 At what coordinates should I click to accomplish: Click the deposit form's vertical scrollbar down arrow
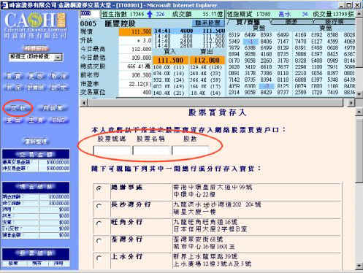click(x=359, y=265)
